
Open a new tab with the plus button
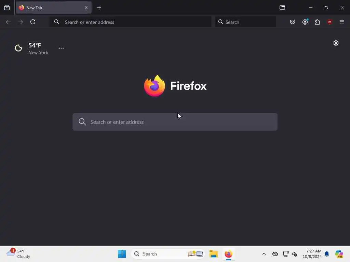(x=99, y=8)
